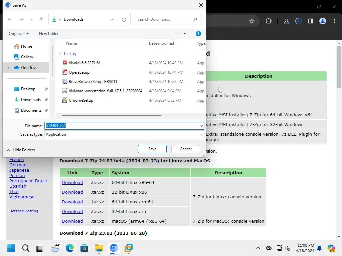The width and height of the screenshot is (342, 256).
Task: Open the Chrome extensions puzzle icon
Action: point(269,21)
